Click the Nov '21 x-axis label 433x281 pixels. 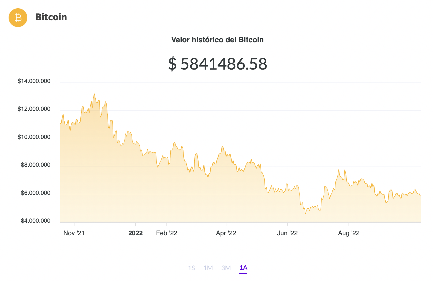[74, 233]
